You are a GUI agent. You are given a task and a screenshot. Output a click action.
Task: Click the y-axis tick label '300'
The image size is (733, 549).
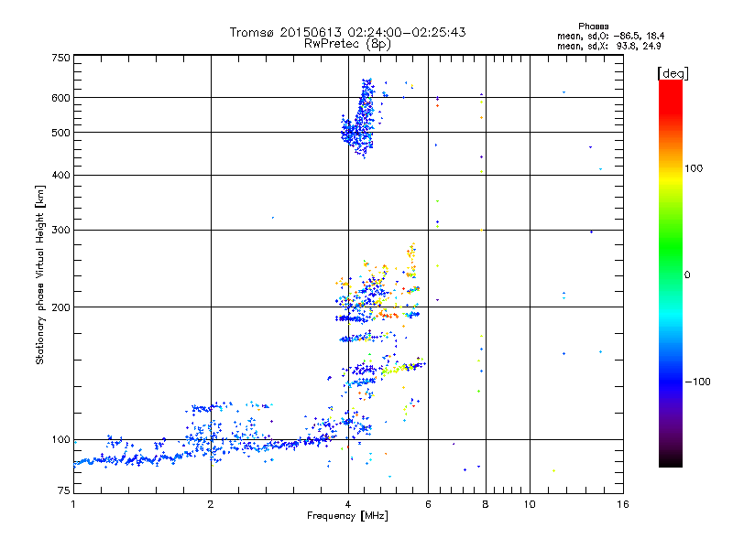point(60,230)
